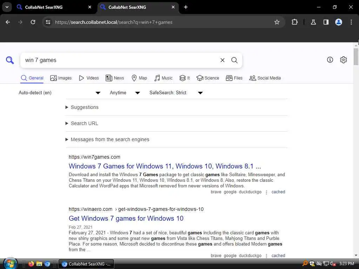Open Chrome Labs flask icon
This screenshot has height=269, width=359.
[x=313, y=22]
